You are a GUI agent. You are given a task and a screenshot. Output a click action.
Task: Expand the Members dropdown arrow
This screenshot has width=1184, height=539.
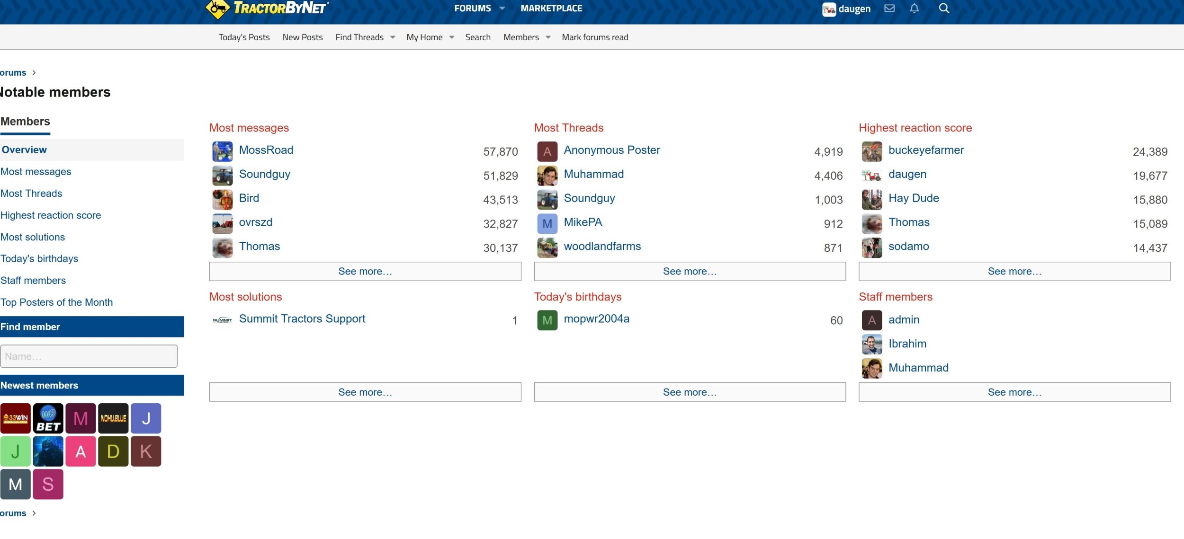pos(548,37)
